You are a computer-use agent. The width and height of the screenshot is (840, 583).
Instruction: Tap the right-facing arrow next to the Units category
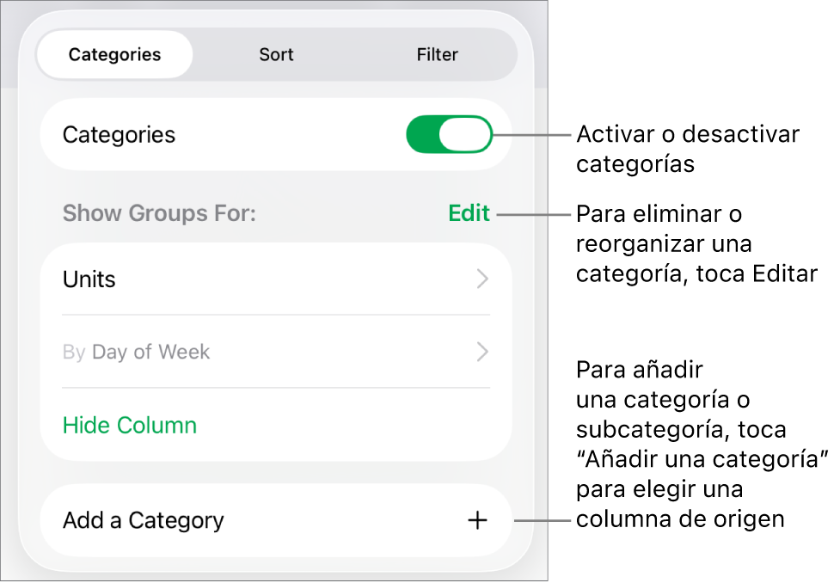[481, 279]
